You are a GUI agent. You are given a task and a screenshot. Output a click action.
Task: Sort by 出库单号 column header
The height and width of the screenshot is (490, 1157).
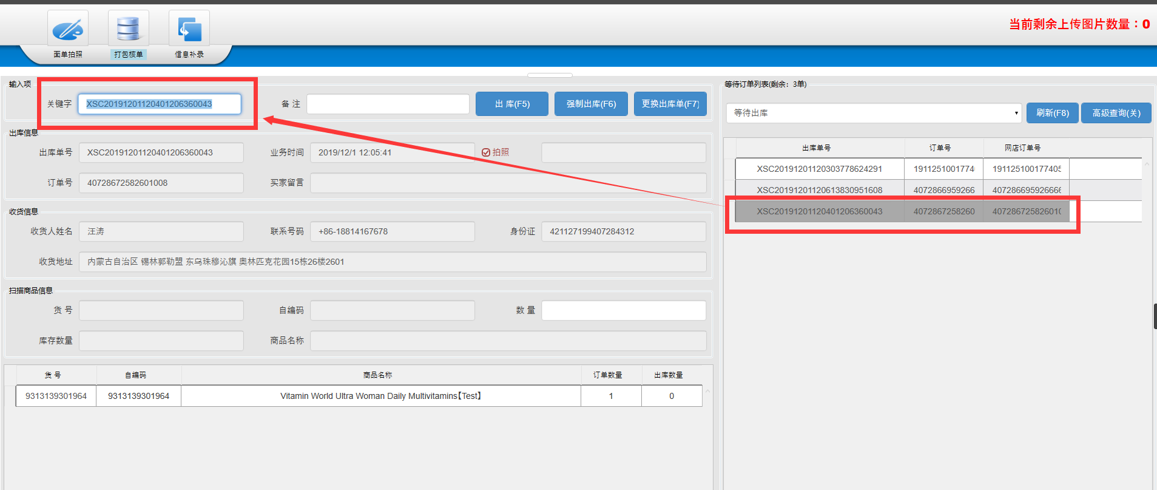(x=816, y=148)
